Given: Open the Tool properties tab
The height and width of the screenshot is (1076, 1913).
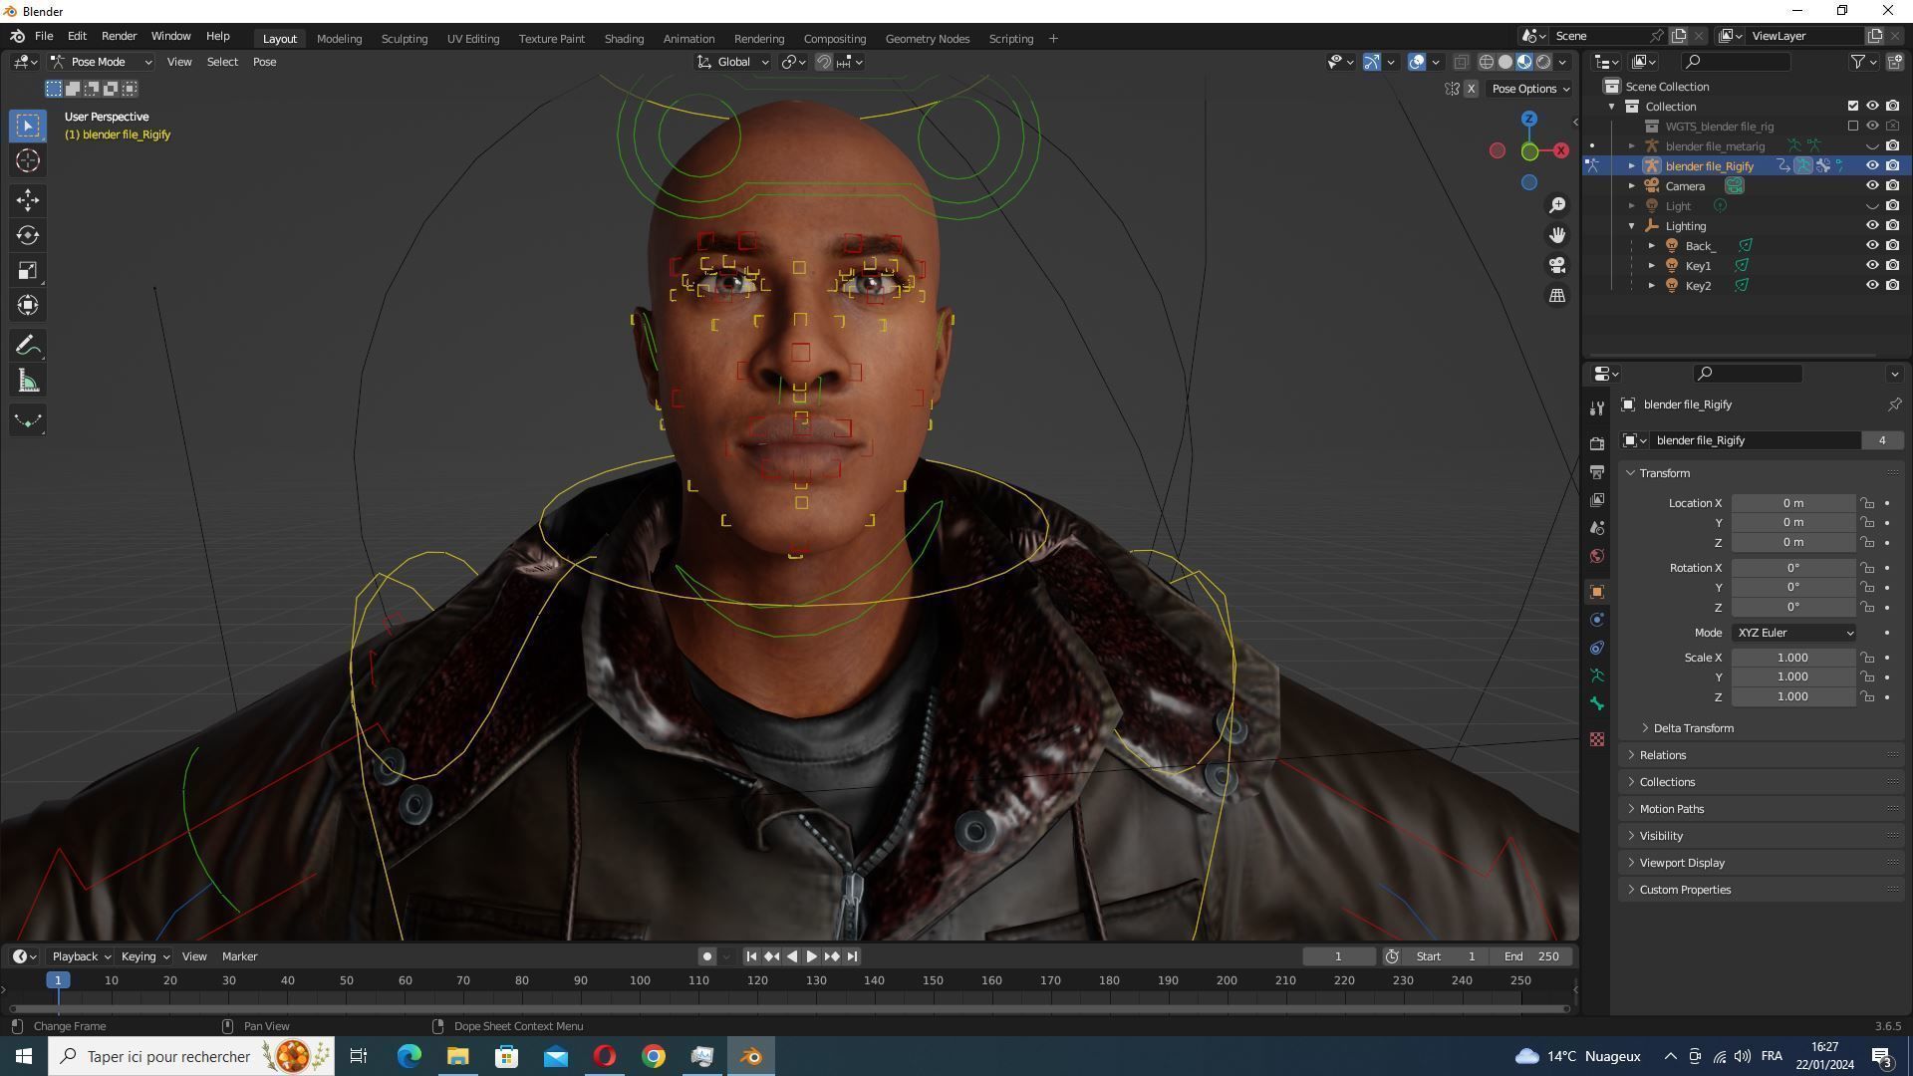Looking at the screenshot, I should [1597, 408].
